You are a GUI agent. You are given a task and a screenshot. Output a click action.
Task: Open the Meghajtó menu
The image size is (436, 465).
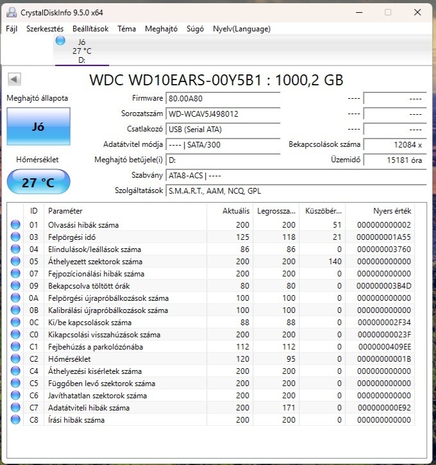click(x=161, y=29)
